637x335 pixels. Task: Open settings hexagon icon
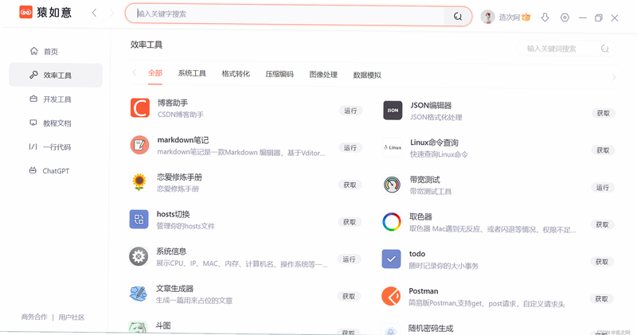coord(565,18)
